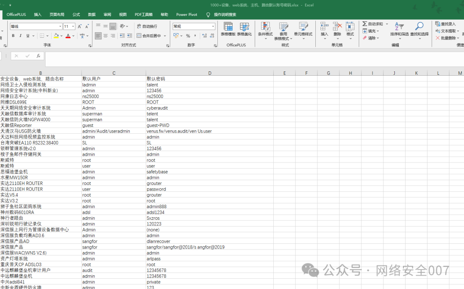This screenshot has width=464, height=289.
Task: Open the OfficePLUS tab
Action: 16,15
